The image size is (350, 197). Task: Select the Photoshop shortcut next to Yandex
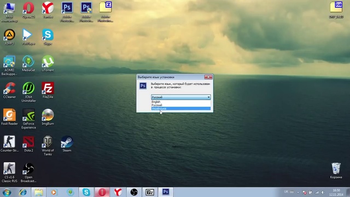67,12
